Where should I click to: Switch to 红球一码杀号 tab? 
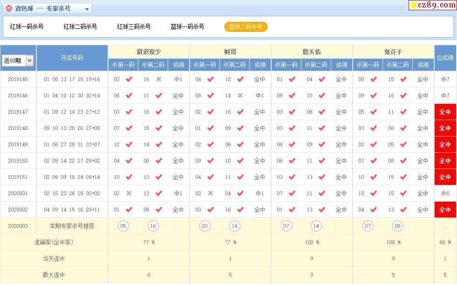point(27,27)
